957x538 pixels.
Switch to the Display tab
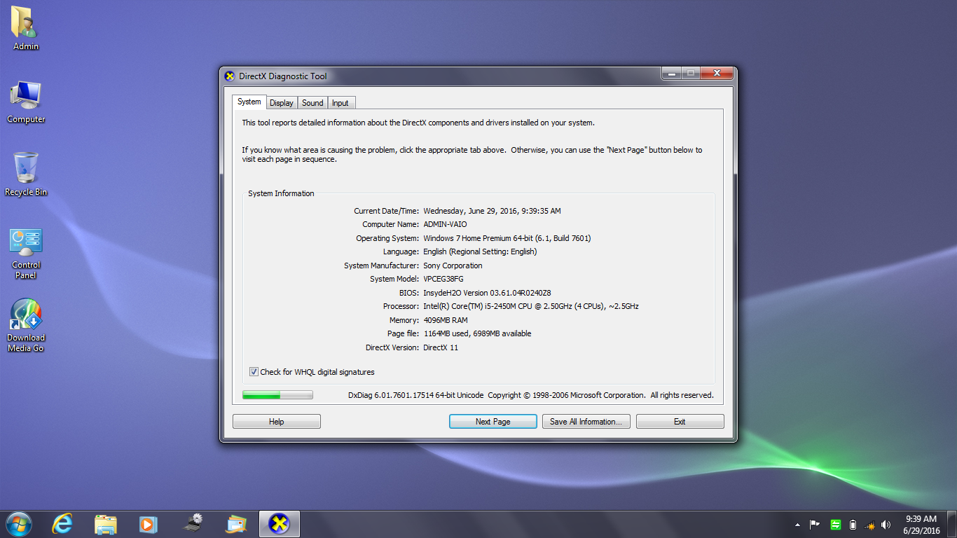tap(282, 103)
